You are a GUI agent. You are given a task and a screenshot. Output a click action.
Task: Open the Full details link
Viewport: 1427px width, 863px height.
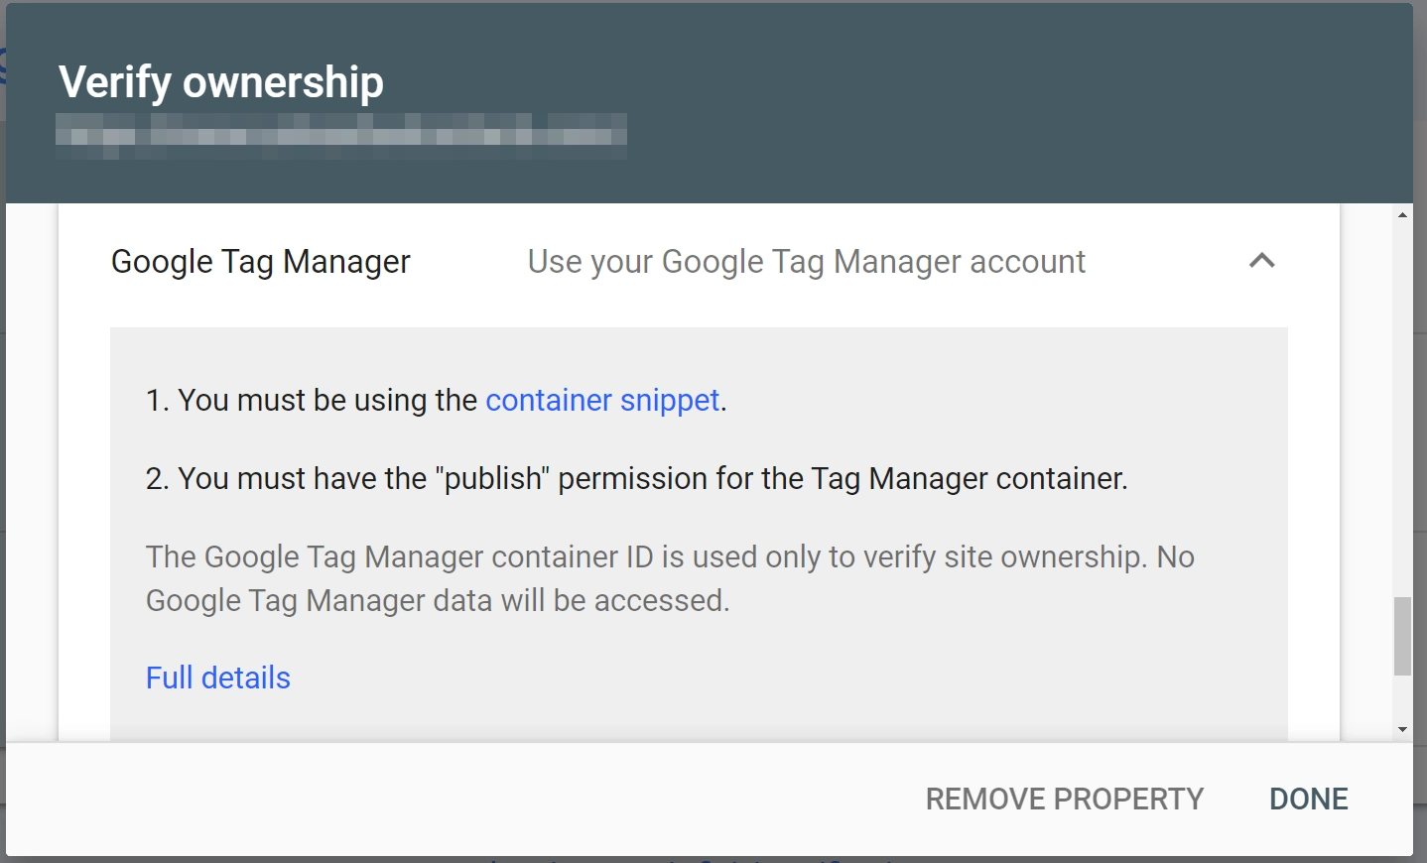218,678
